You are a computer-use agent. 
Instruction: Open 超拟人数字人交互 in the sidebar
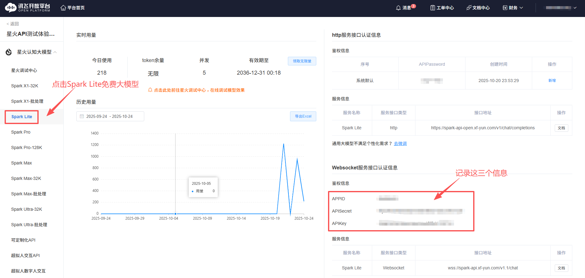[x=28, y=271]
